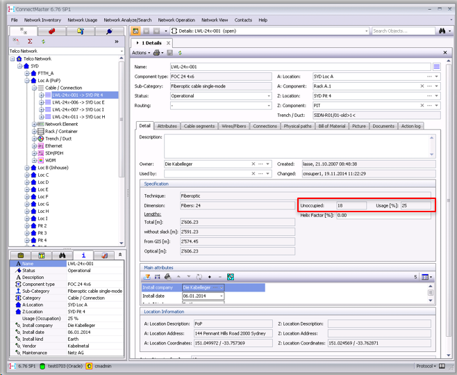Click the Usage (Occupation) 25 % row
Screen dimensions: 457x375
point(67,319)
